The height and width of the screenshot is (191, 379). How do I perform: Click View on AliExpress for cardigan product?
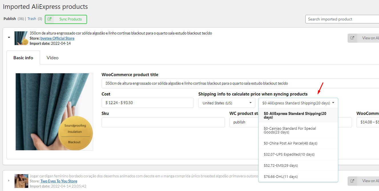(x=363, y=181)
